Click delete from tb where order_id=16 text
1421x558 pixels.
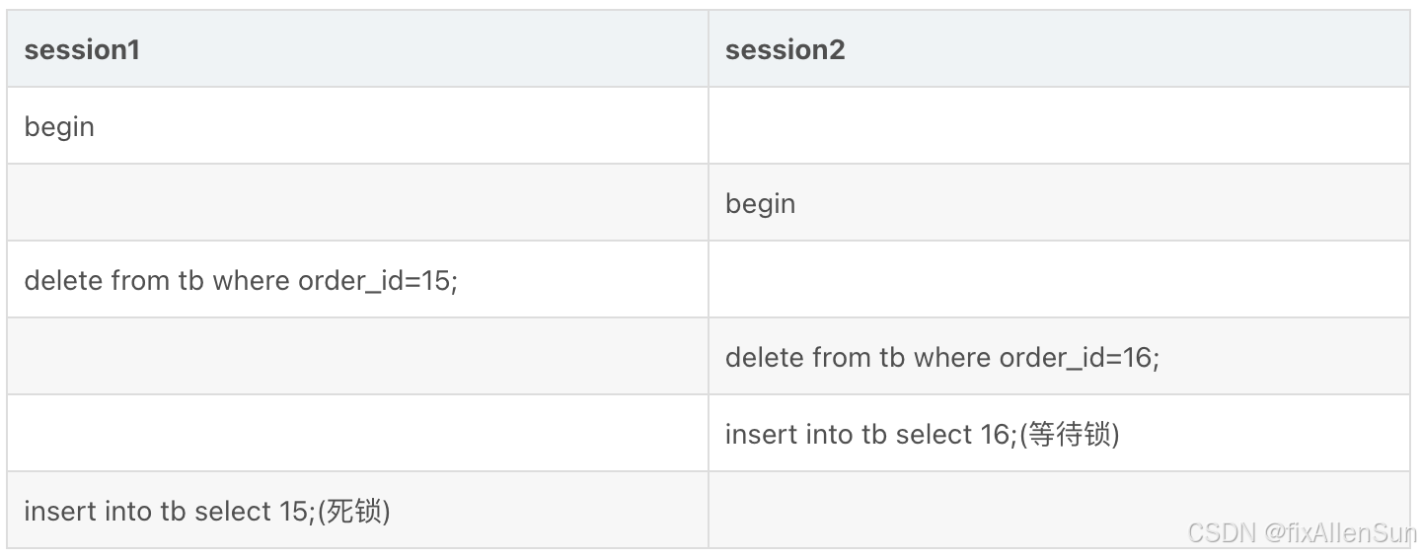(x=942, y=357)
